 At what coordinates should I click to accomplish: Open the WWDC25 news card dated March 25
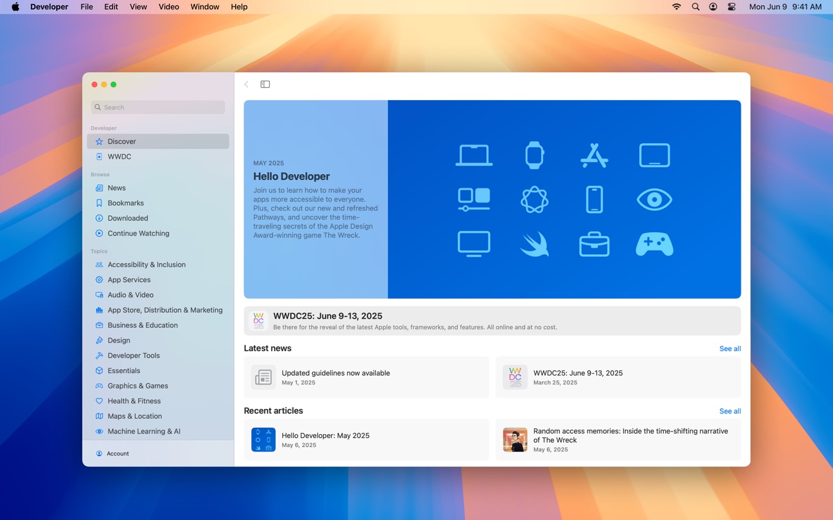tap(618, 377)
